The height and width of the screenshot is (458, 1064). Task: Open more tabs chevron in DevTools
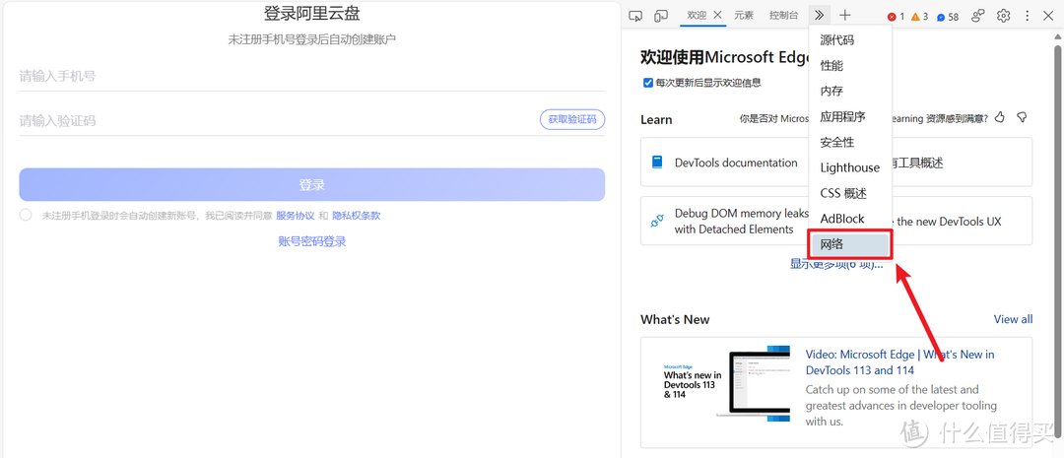(x=819, y=15)
